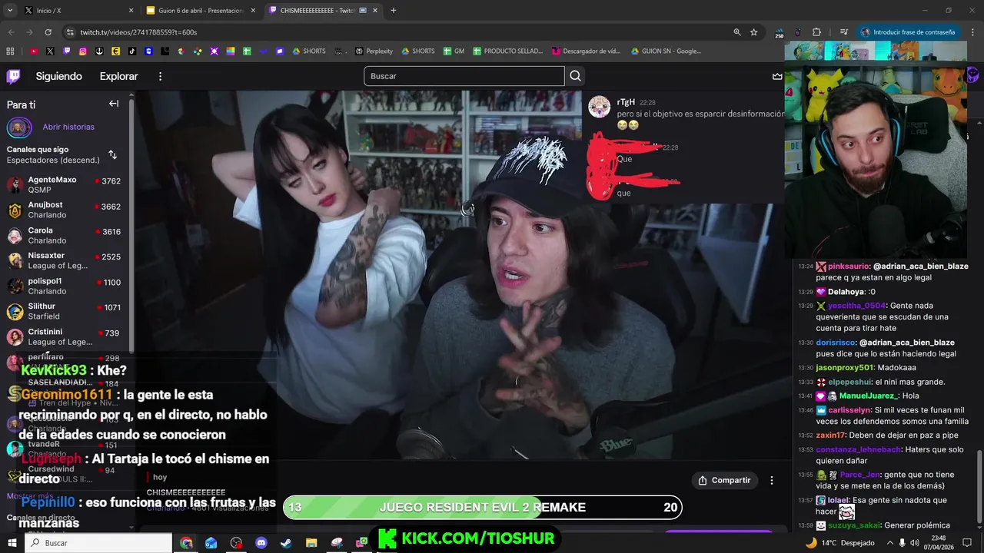This screenshot has width=984, height=553.
Task: Open the PRODUCTO SELLAD... bookmark
Action: [x=507, y=51]
